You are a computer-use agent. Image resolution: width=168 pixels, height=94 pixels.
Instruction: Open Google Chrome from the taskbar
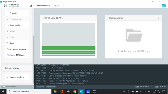[75, 91]
